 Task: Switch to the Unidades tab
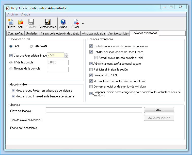(32, 33)
